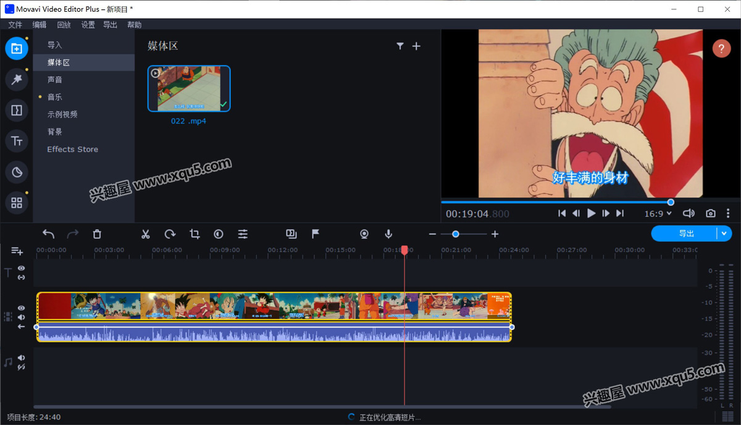Split the clip with the scissors icon
Viewport: 741px width, 425px height.
coord(146,234)
